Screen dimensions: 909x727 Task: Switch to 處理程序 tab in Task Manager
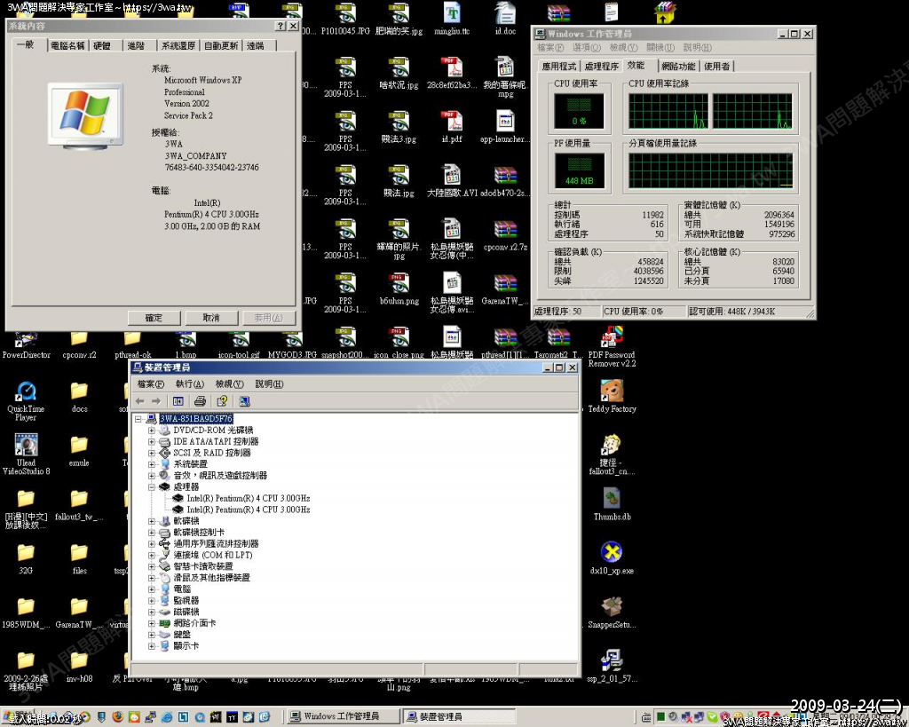tap(601, 67)
